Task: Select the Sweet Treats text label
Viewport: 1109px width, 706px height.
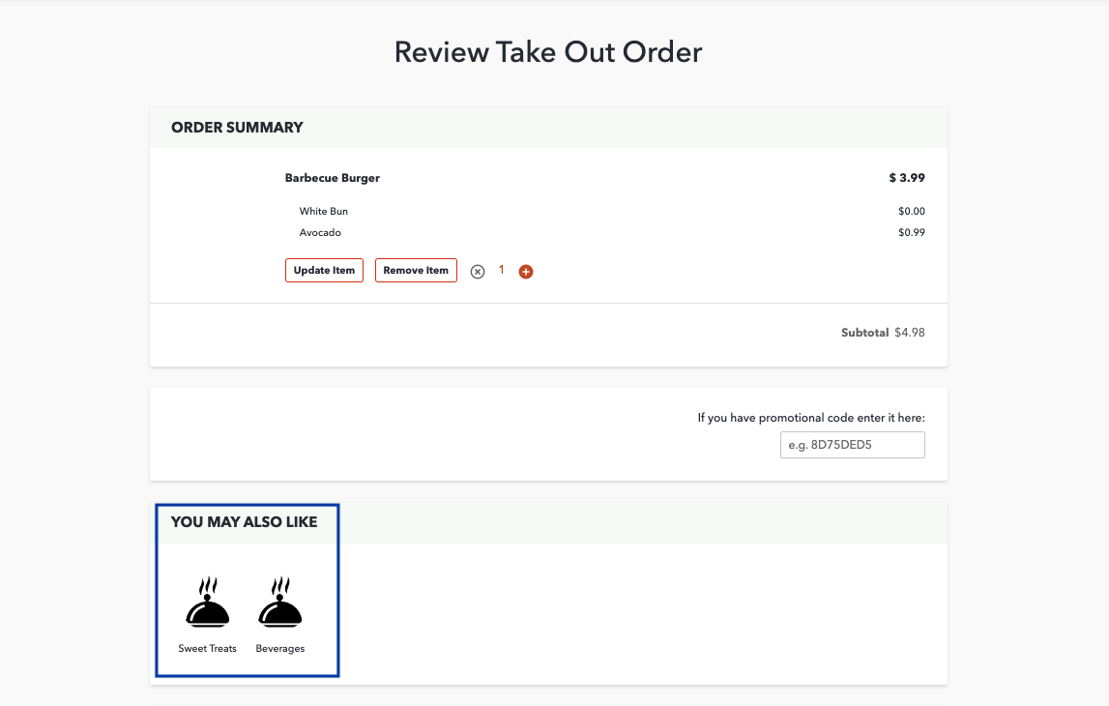Action: (207, 648)
